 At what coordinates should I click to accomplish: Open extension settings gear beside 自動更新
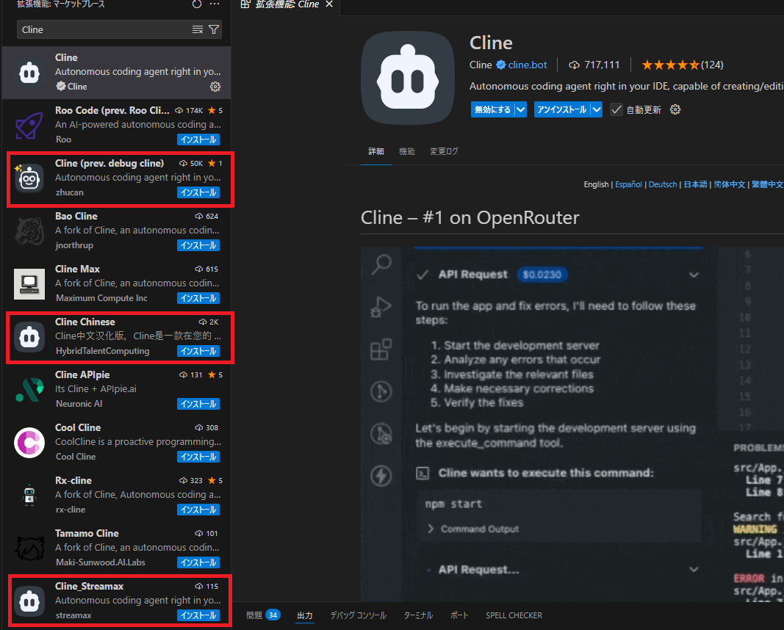(x=675, y=109)
